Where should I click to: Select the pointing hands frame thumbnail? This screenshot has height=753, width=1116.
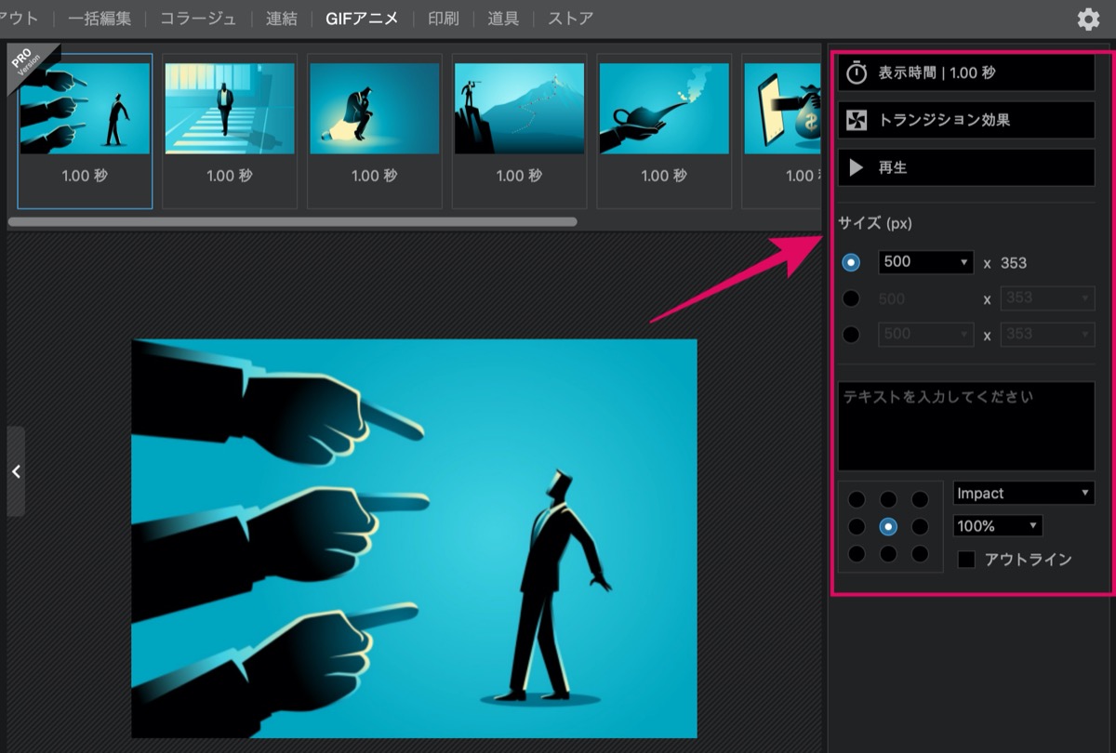click(x=85, y=109)
